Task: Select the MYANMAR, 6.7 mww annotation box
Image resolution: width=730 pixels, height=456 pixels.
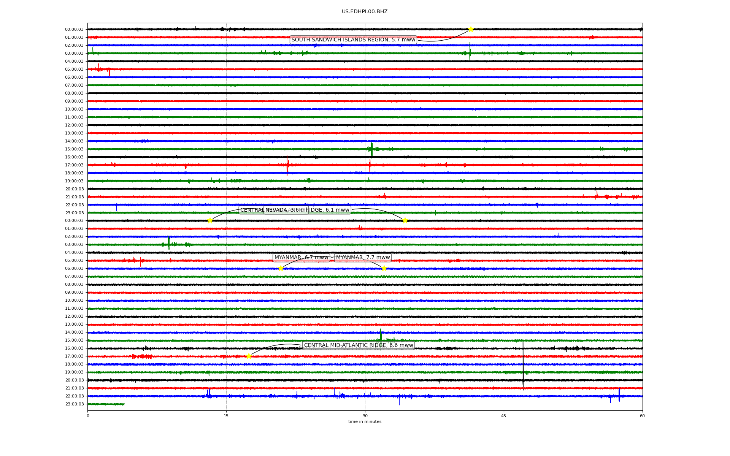Action: click(301, 258)
